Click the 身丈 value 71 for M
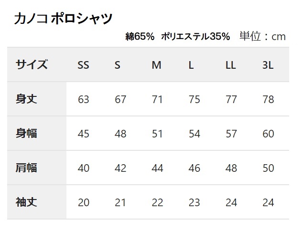Screen dimensions: 303x231 click(x=157, y=100)
